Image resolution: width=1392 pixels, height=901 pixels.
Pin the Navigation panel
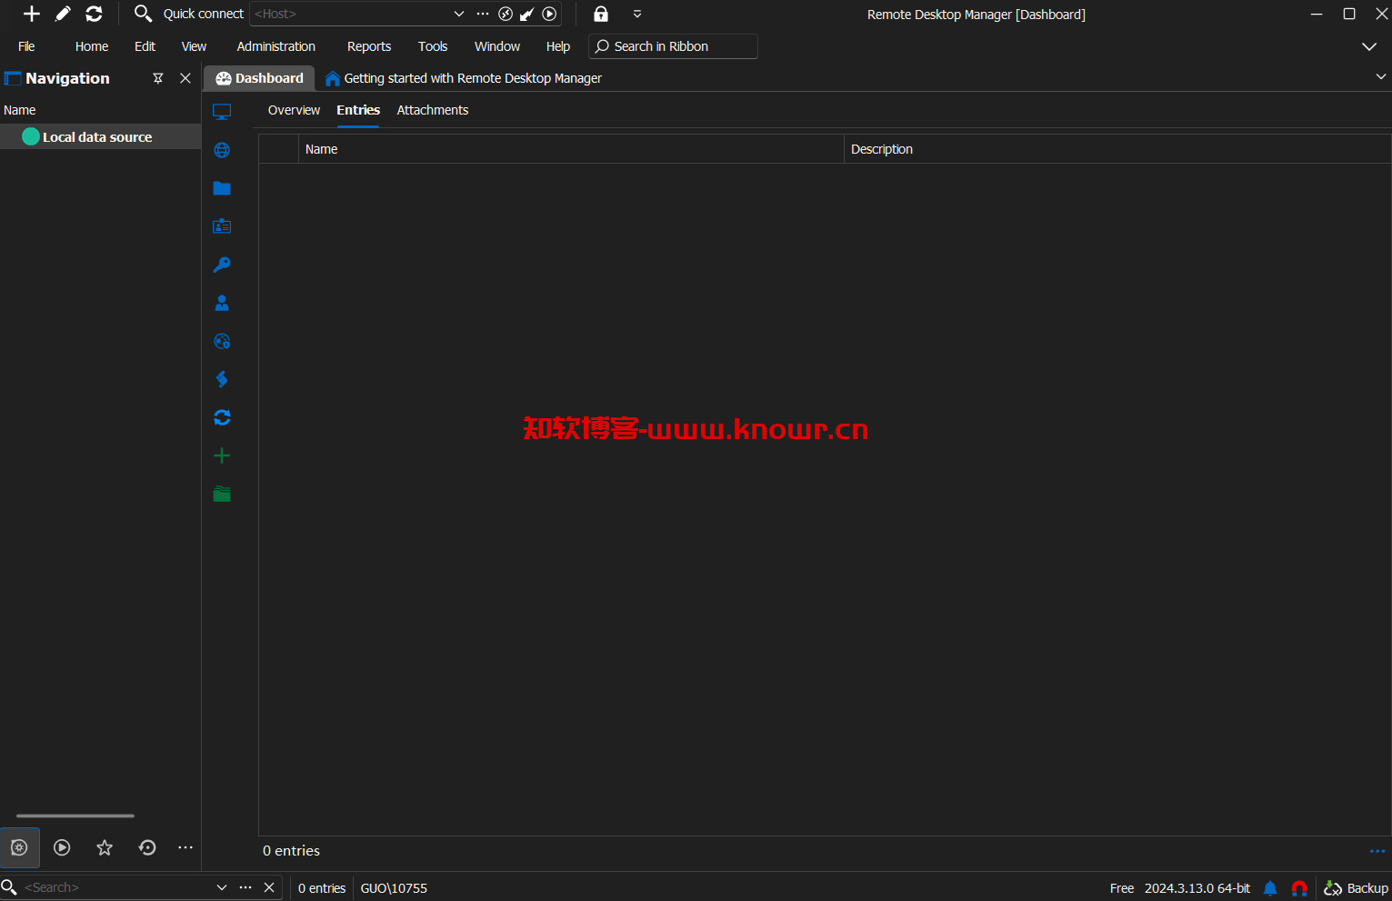click(158, 78)
